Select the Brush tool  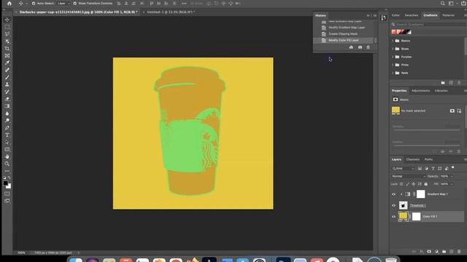pos(7,77)
